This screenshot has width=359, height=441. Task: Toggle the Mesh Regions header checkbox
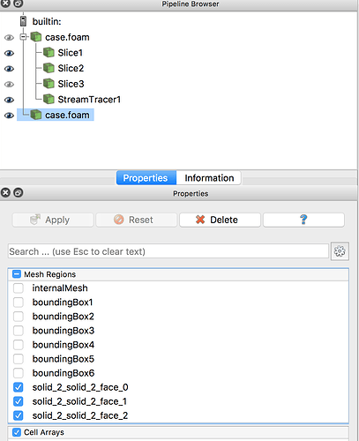pyautogui.click(x=17, y=274)
